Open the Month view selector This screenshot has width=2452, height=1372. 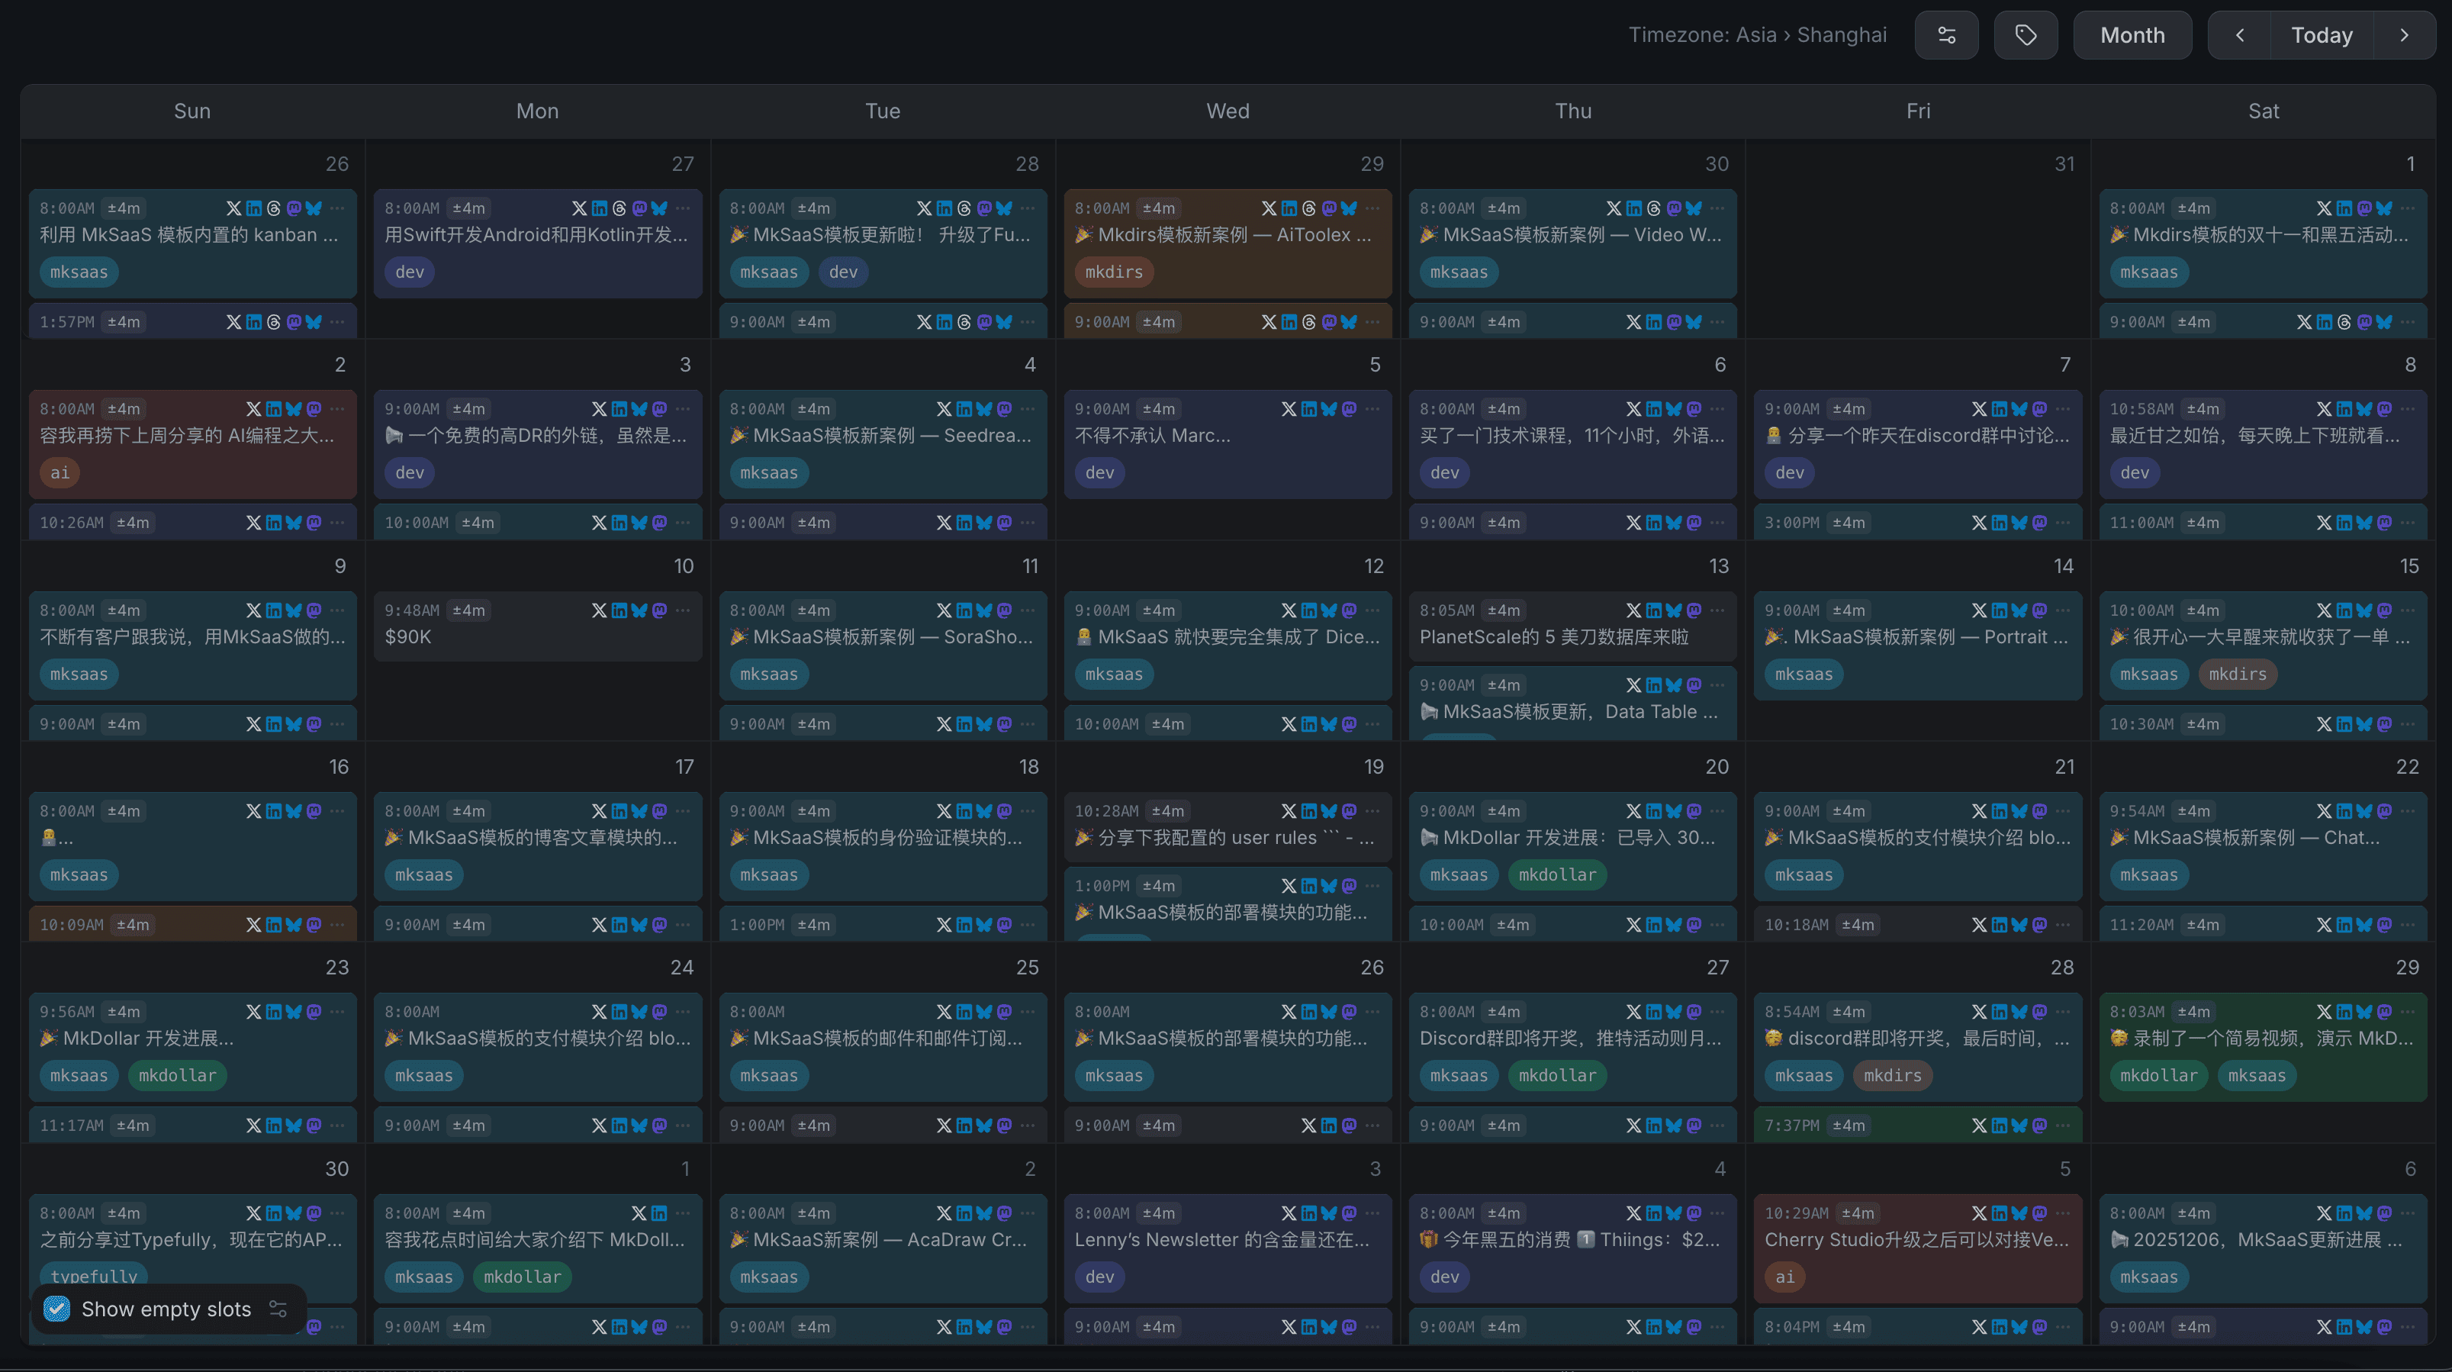pos(2132,35)
